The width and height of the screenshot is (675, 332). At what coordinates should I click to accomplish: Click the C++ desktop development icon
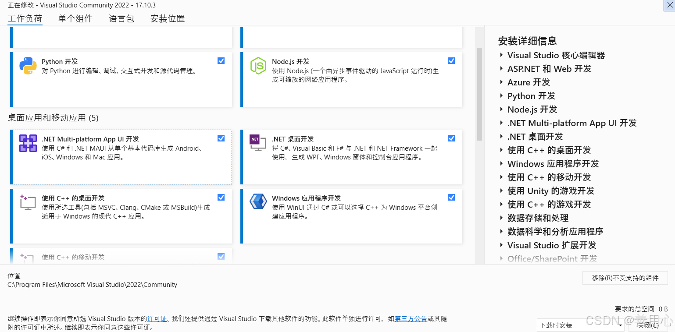tap(28, 202)
